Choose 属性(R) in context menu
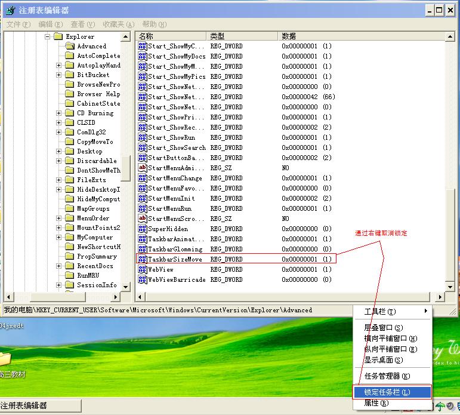Image resolution: width=460 pixels, height=415 pixels. [x=392, y=403]
